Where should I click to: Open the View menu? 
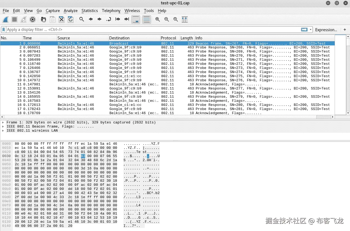(x=28, y=10)
